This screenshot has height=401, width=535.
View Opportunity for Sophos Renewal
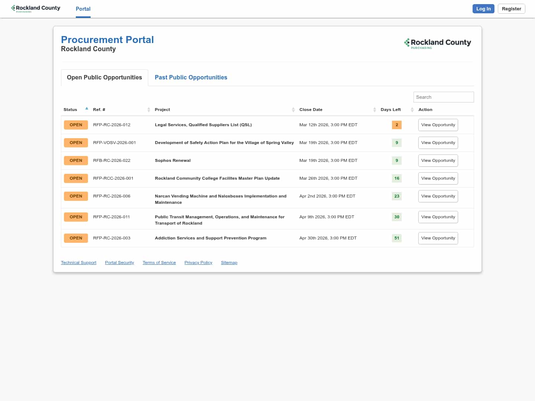tap(438, 160)
